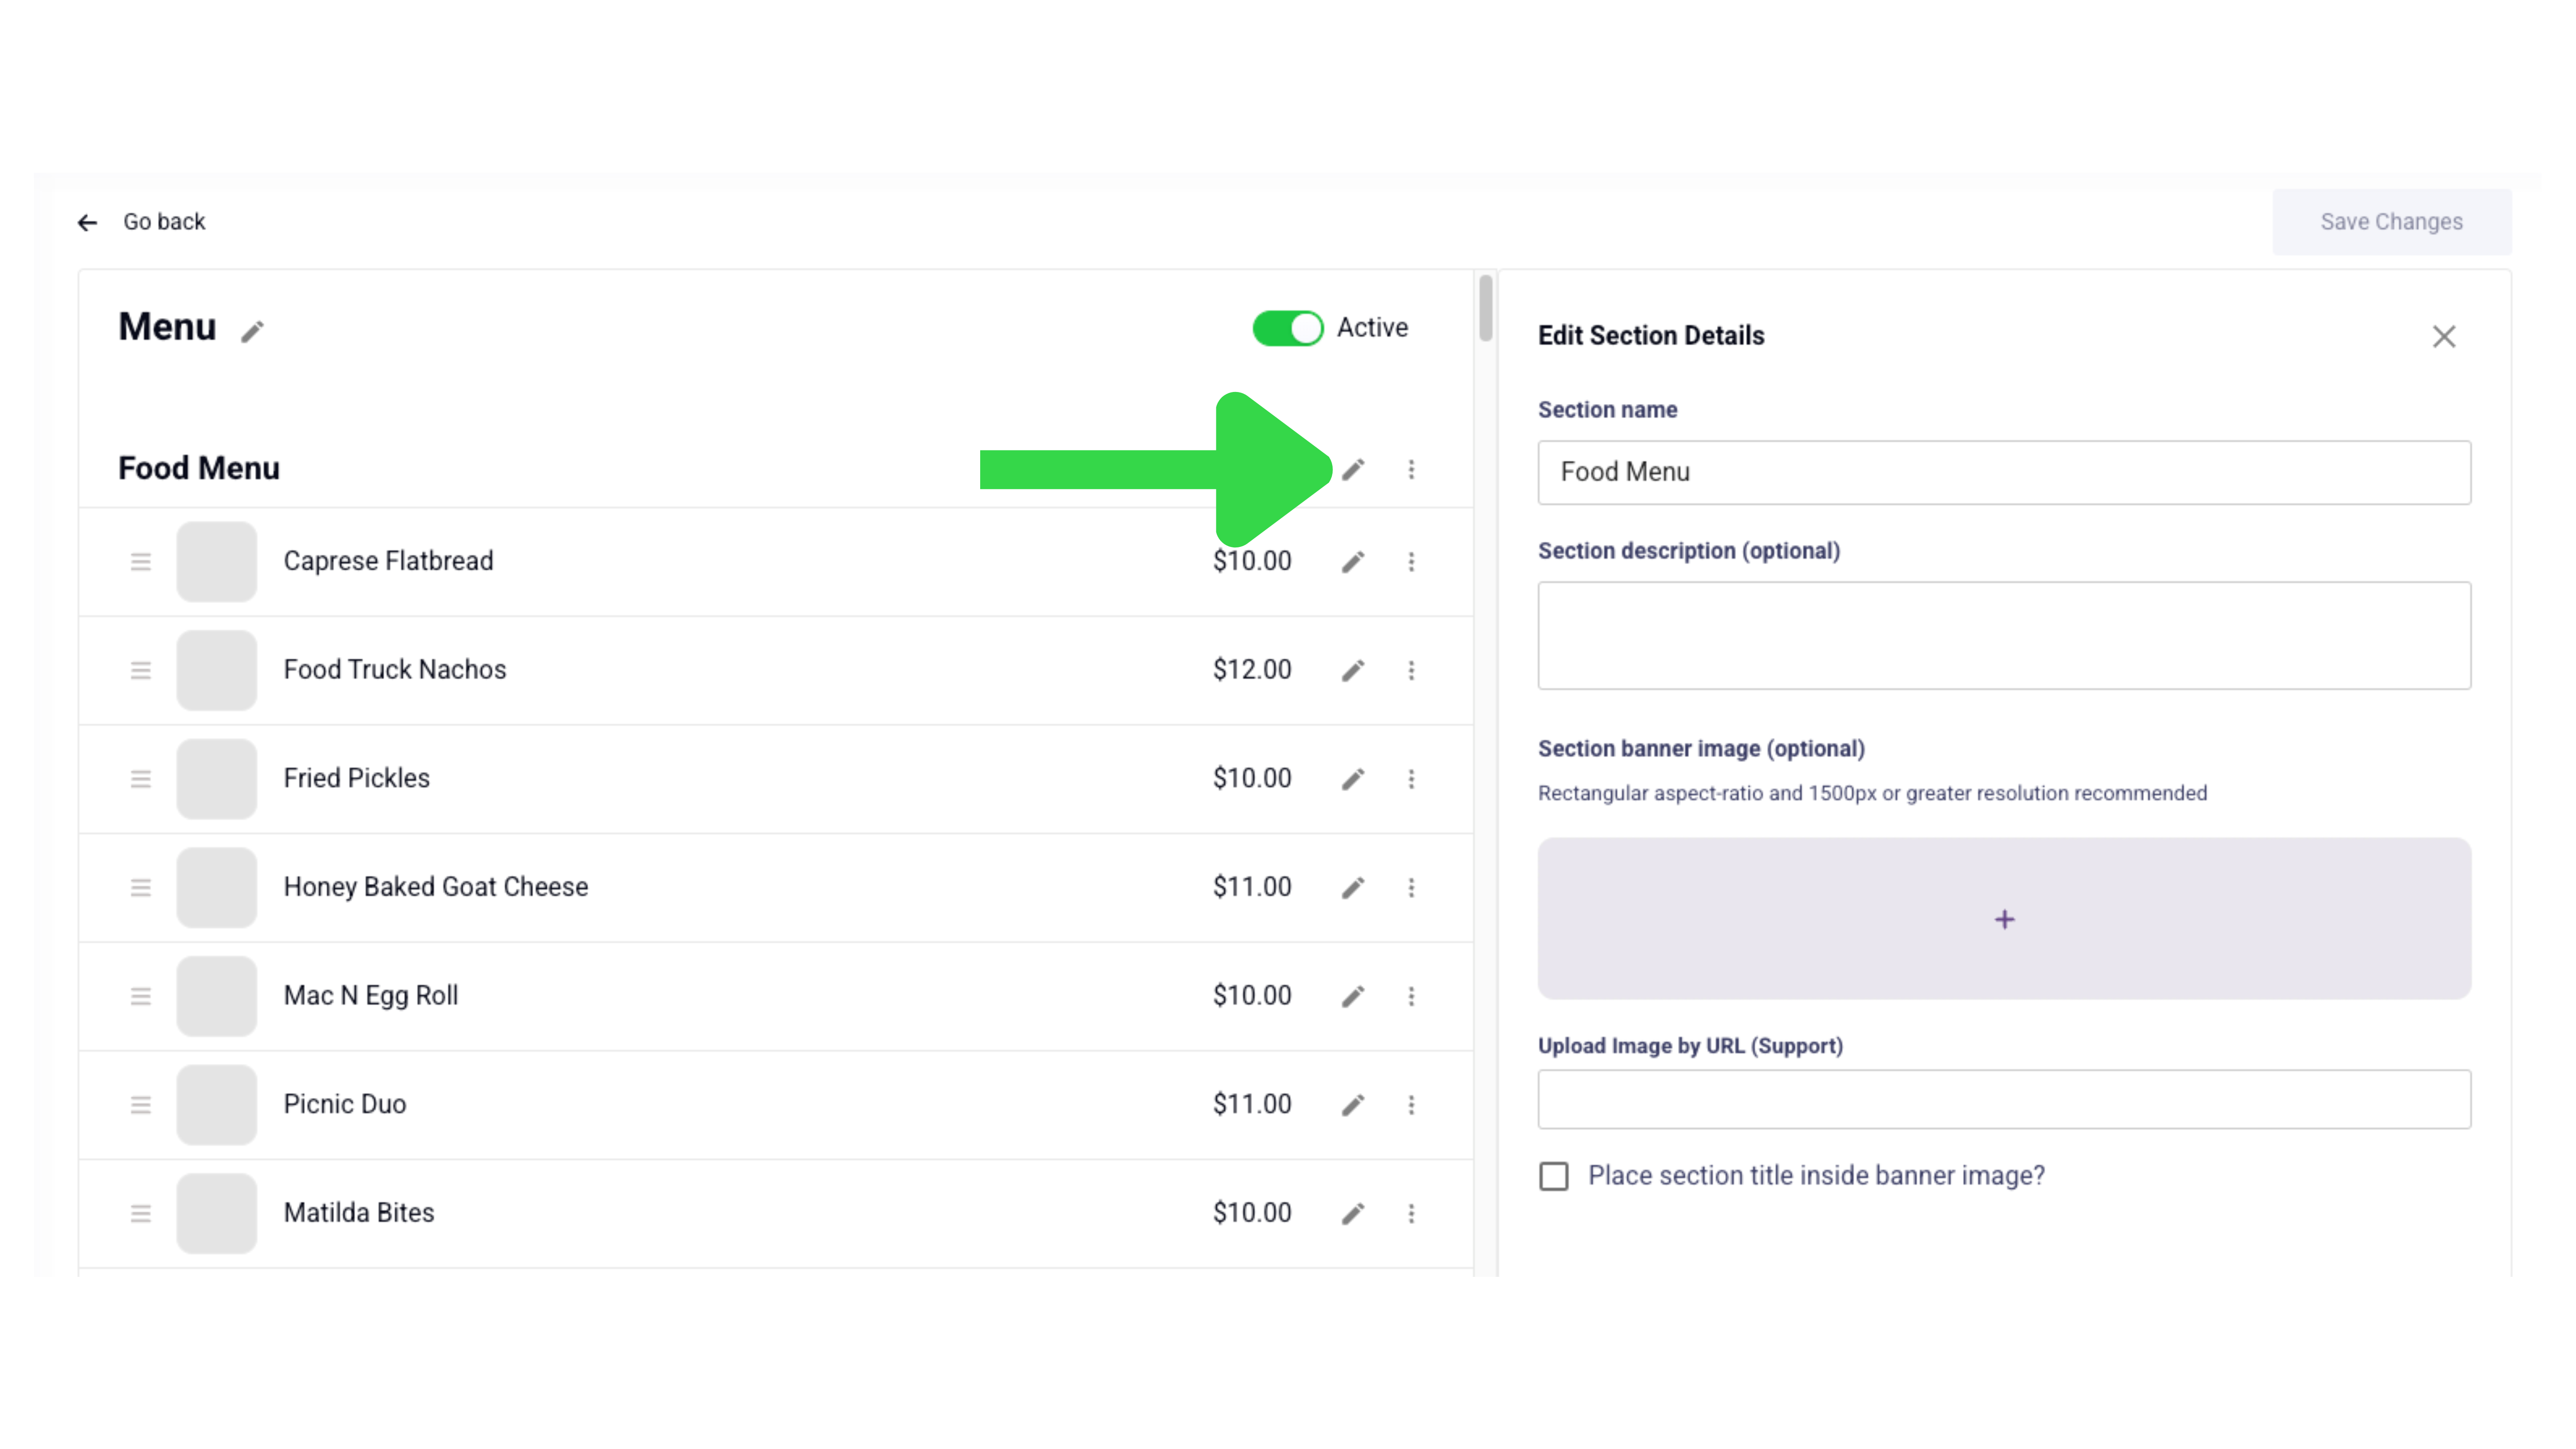This screenshot has height=1449, width=2576.
Task: Edit the Caprese Flatbread item
Action: click(x=1353, y=562)
